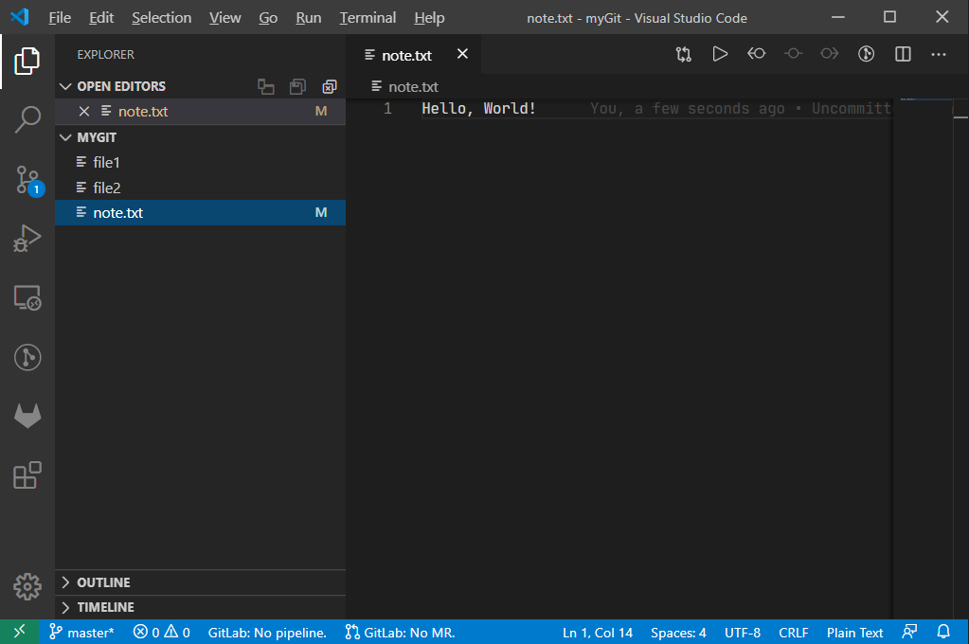Click the master* branch in status bar
The width and height of the screenshot is (969, 644).
coord(81,633)
